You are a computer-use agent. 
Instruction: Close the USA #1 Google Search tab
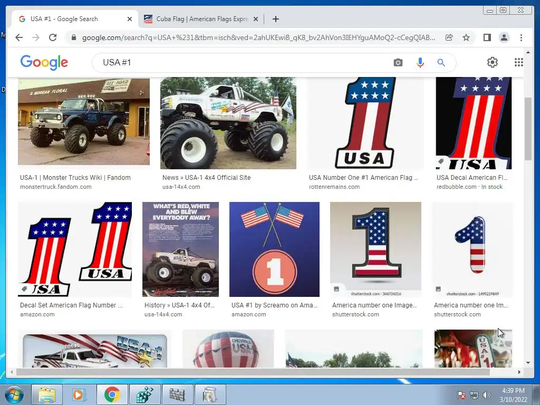pos(130,19)
